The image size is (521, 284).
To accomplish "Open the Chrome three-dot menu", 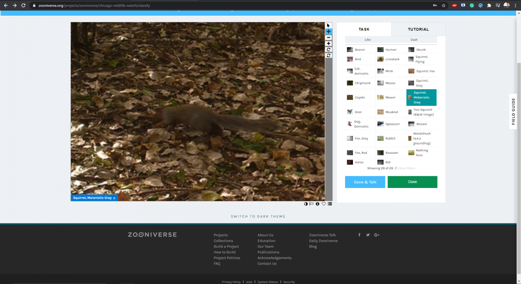I will click(516, 5).
